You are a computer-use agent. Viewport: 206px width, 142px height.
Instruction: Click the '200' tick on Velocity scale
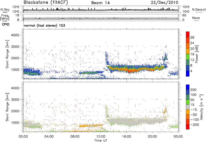coord(193,90)
